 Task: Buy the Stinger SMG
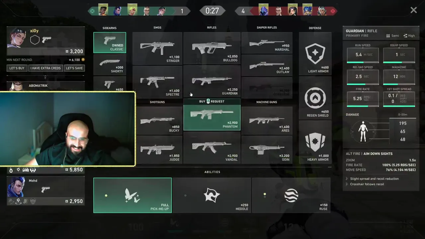click(x=157, y=48)
